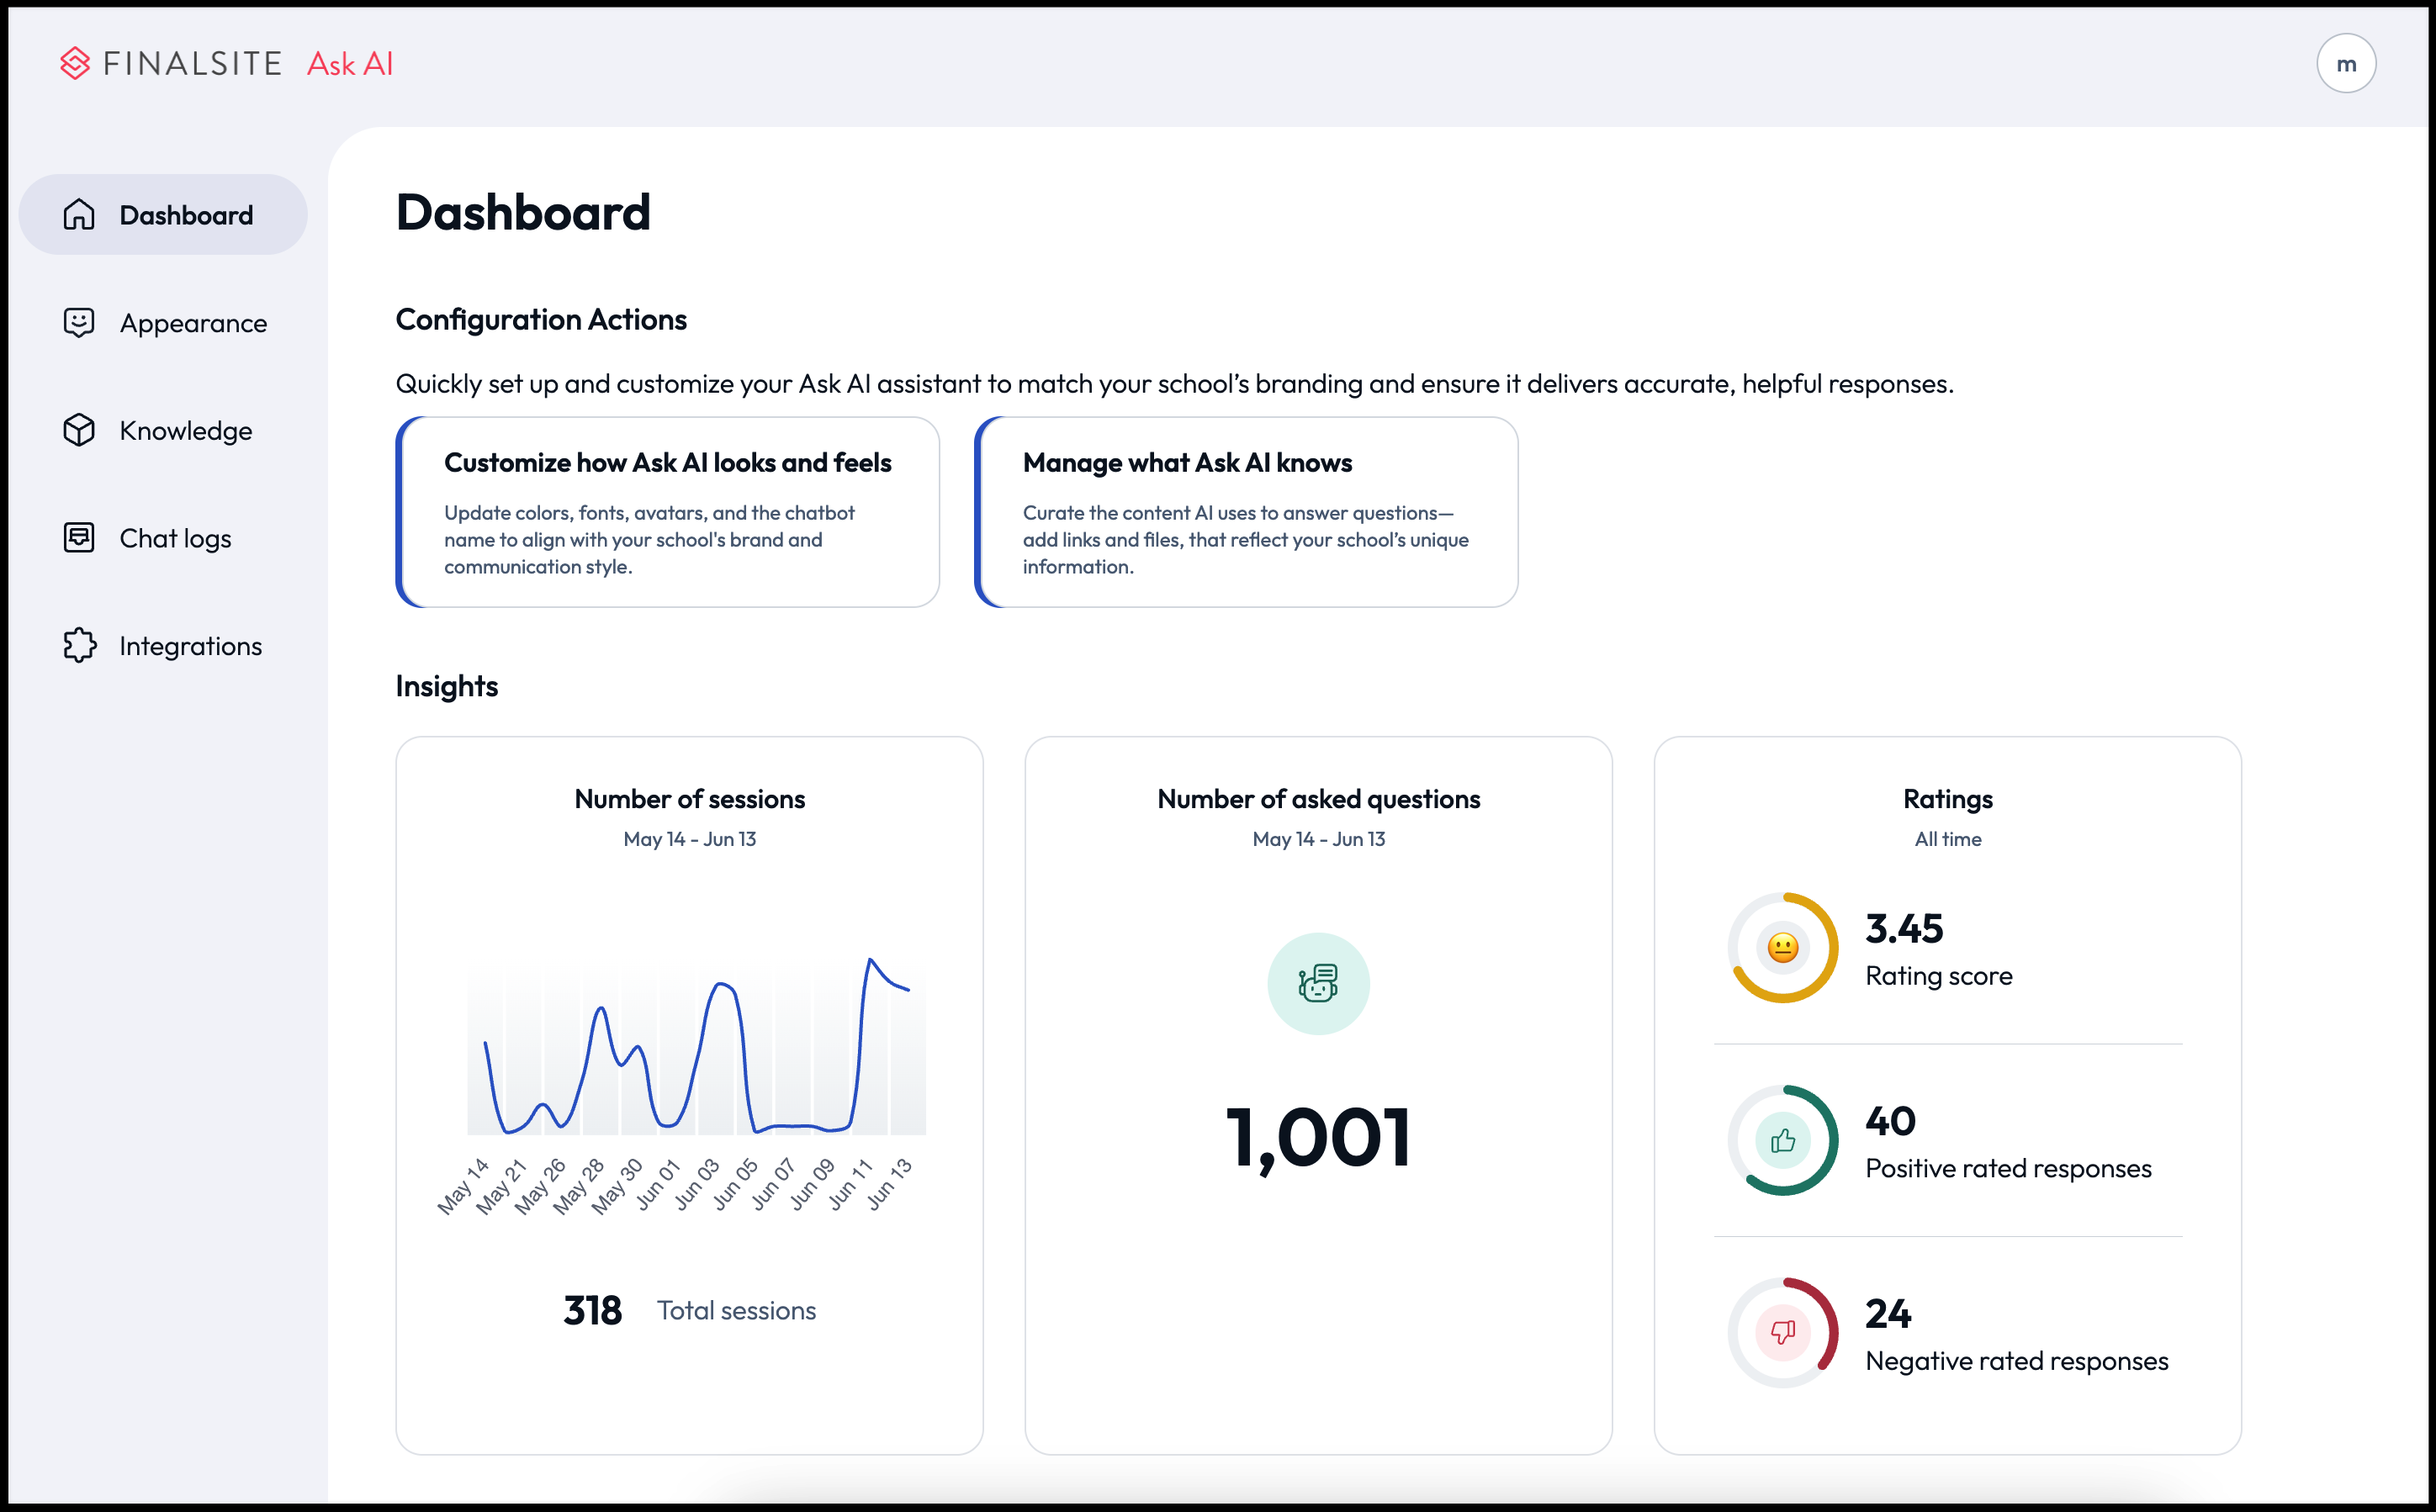Image resolution: width=2436 pixels, height=1512 pixels.
Task: Click the '24' negative responses value
Action: click(x=1888, y=1313)
